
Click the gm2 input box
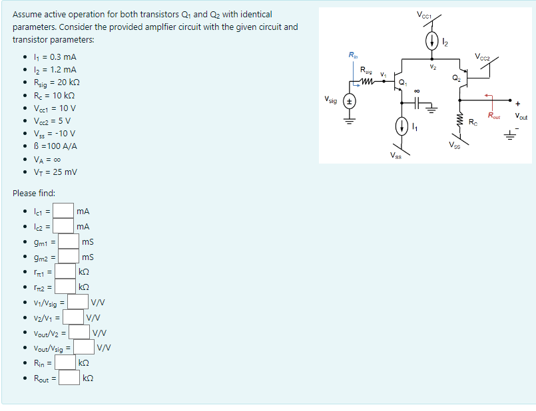point(68,257)
